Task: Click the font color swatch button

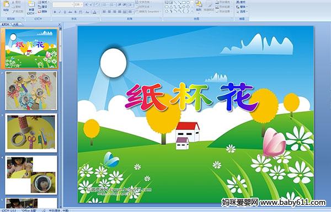Action: click(x=95, y=12)
